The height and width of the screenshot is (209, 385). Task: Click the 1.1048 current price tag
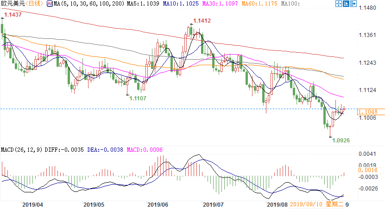(x=371, y=112)
